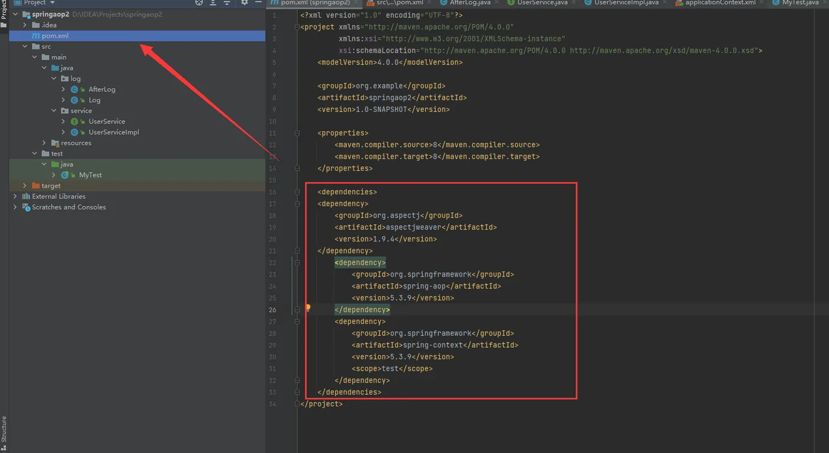The height and width of the screenshot is (453, 829).
Task: Collapse the main folder
Action: (34, 57)
